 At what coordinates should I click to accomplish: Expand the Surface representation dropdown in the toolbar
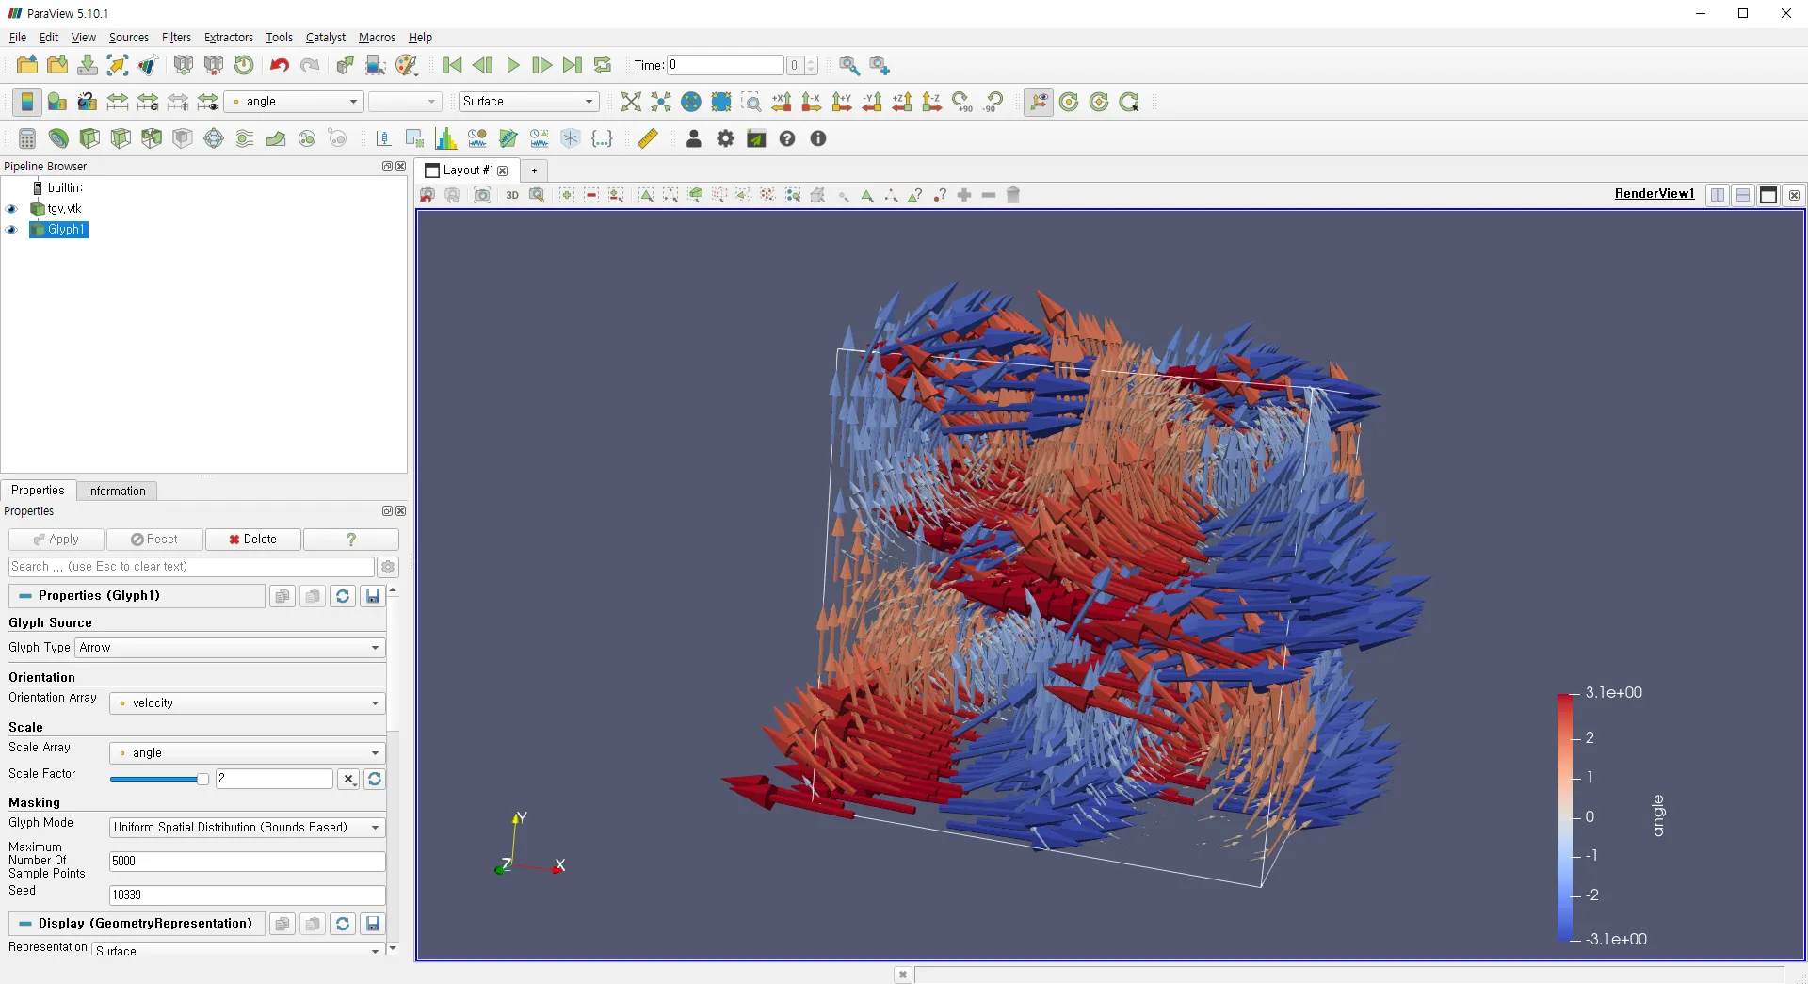[527, 102]
